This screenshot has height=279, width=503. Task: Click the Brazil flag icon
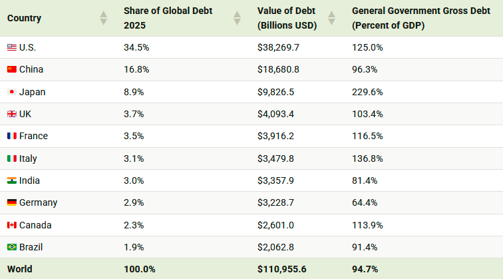(x=11, y=247)
